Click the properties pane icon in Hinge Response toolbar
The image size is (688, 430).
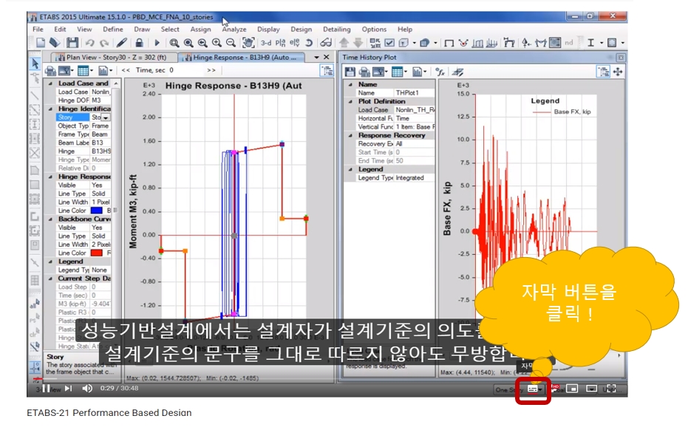click(x=327, y=71)
